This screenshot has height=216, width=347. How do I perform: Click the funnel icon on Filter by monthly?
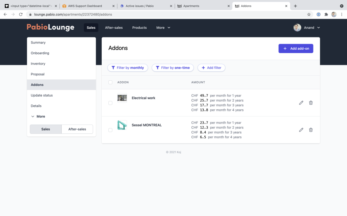pos(113,67)
